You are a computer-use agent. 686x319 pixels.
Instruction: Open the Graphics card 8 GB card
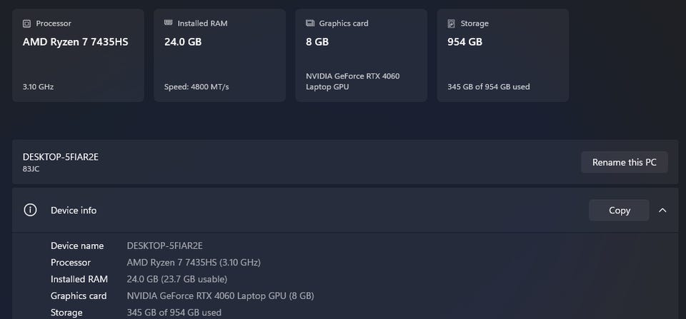coord(362,56)
